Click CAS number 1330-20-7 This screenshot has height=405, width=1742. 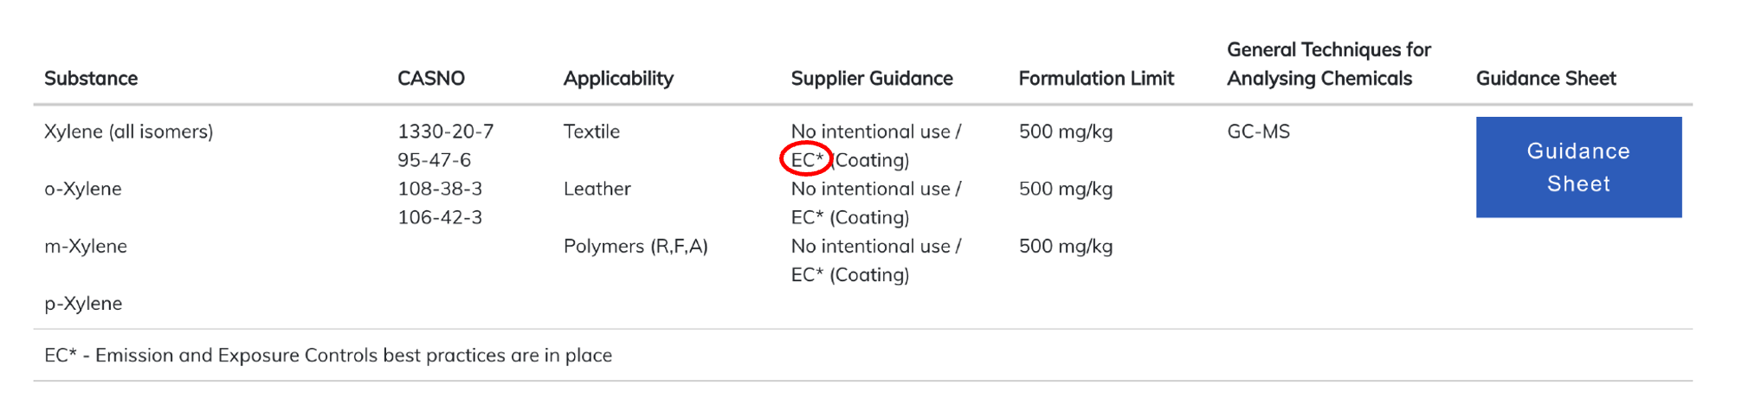pos(446,132)
